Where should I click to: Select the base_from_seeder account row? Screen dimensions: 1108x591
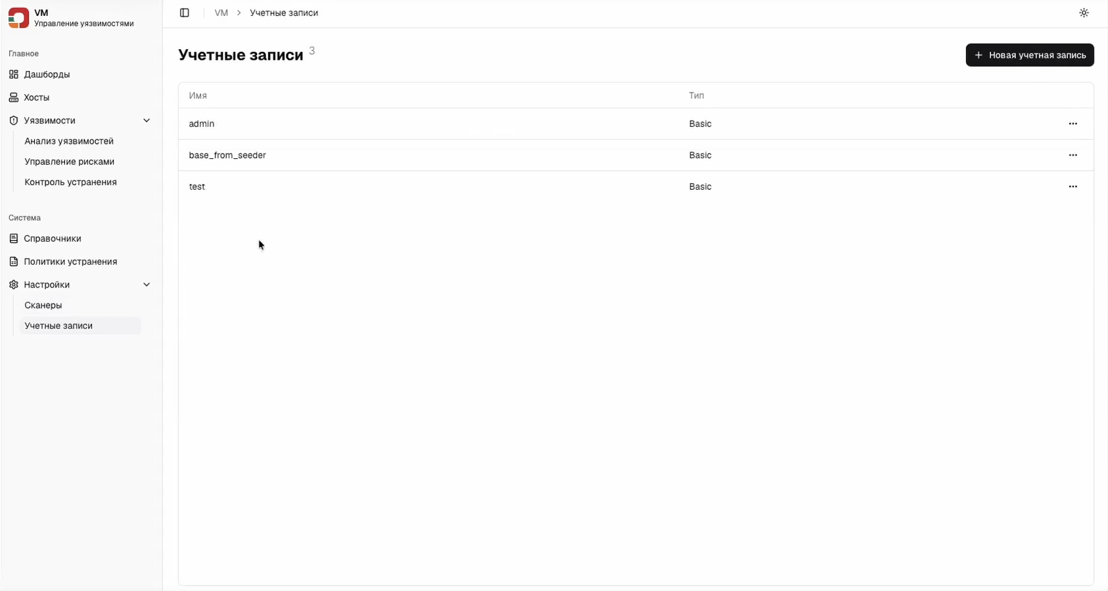tap(227, 156)
